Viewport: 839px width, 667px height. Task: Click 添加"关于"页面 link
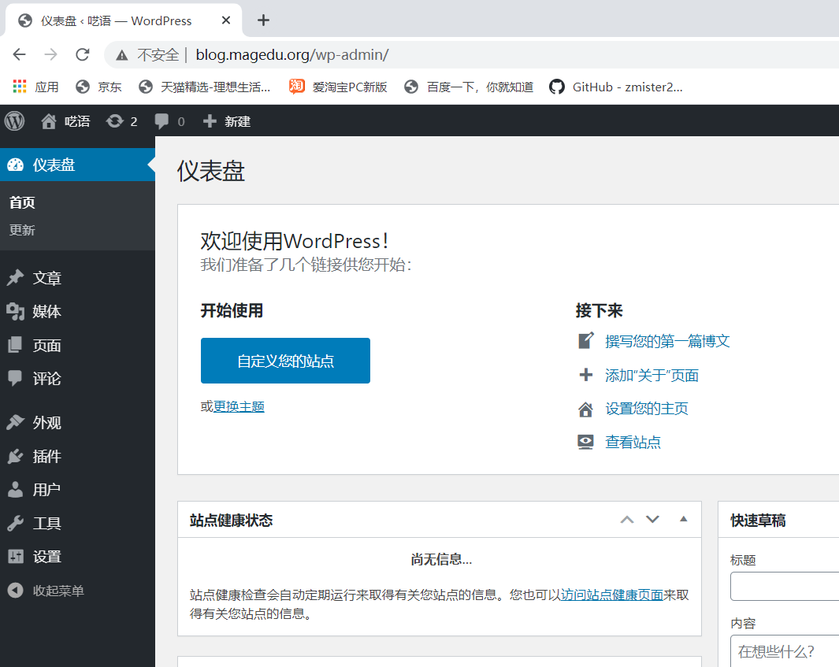coord(652,376)
